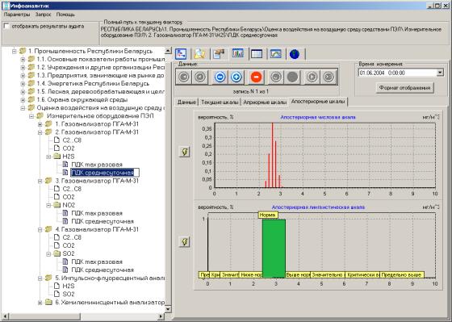Click the Норма label on linguistic chart
Image resolution: width=452 pixels, height=322 pixels.
[x=268, y=215]
